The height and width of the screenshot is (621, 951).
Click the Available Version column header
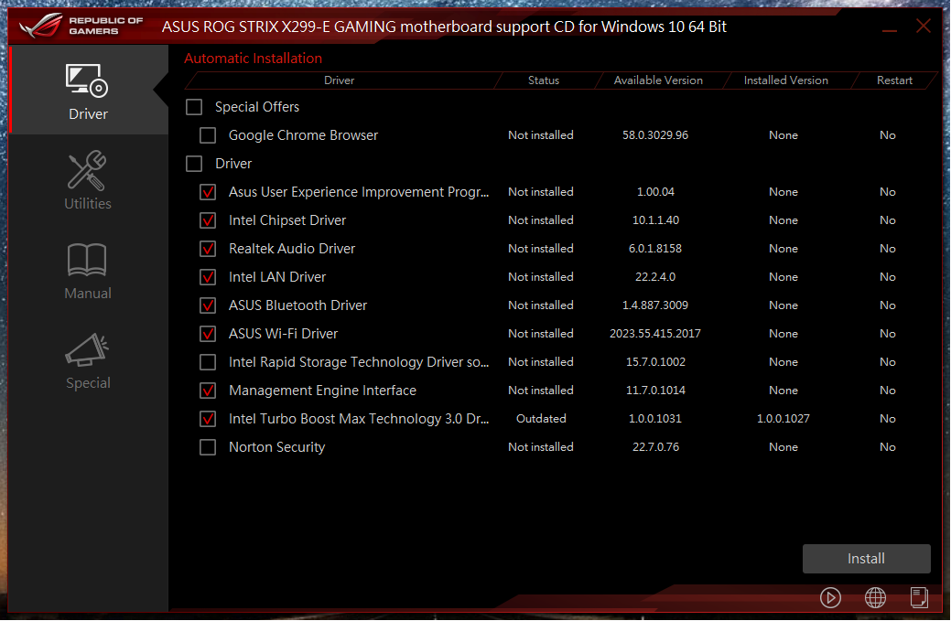click(658, 80)
